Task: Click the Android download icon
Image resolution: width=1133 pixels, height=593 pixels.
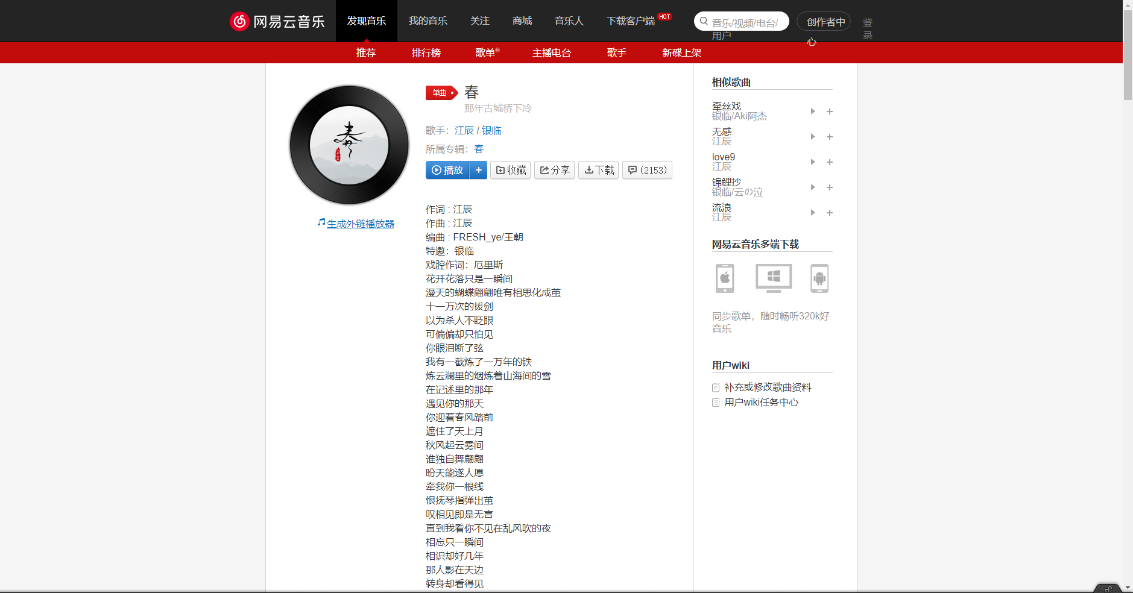Action: tap(819, 278)
